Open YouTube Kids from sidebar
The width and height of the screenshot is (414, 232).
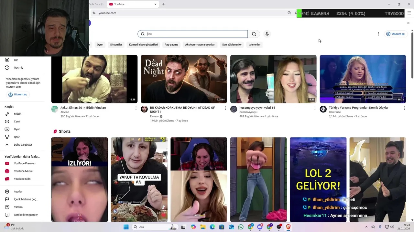(23, 179)
